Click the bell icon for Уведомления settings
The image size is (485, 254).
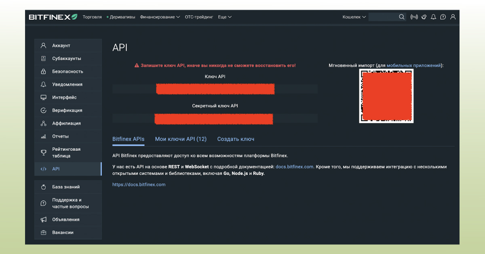(43, 84)
